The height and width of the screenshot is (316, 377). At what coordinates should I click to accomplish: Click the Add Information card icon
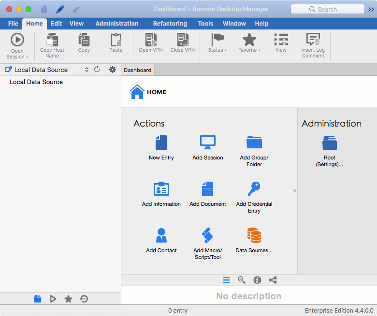point(161,189)
